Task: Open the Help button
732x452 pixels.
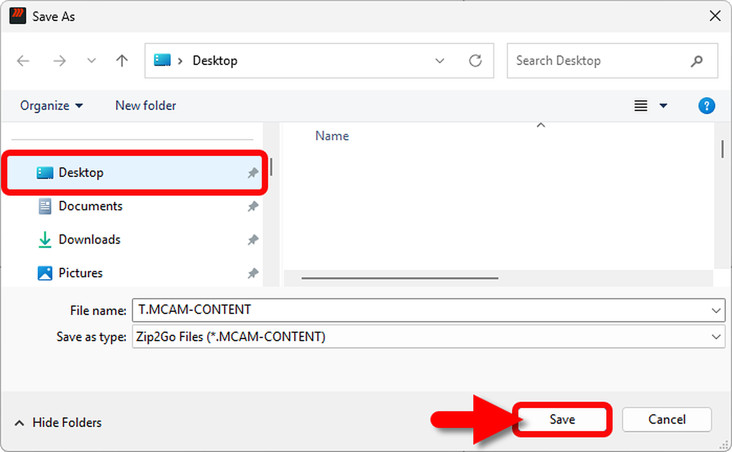Action: coord(707,105)
